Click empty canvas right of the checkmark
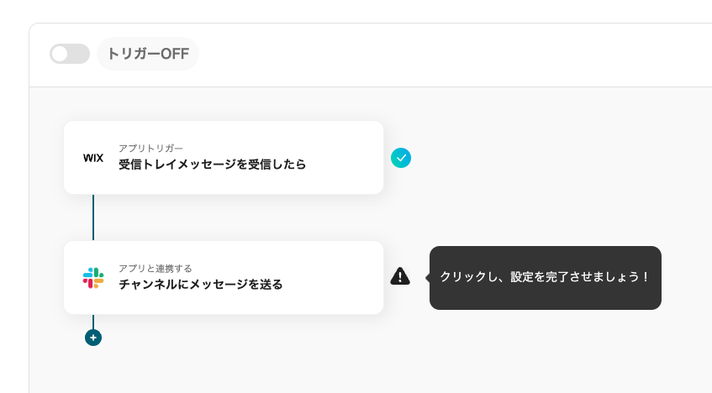This screenshot has width=712, height=393. tap(546, 158)
